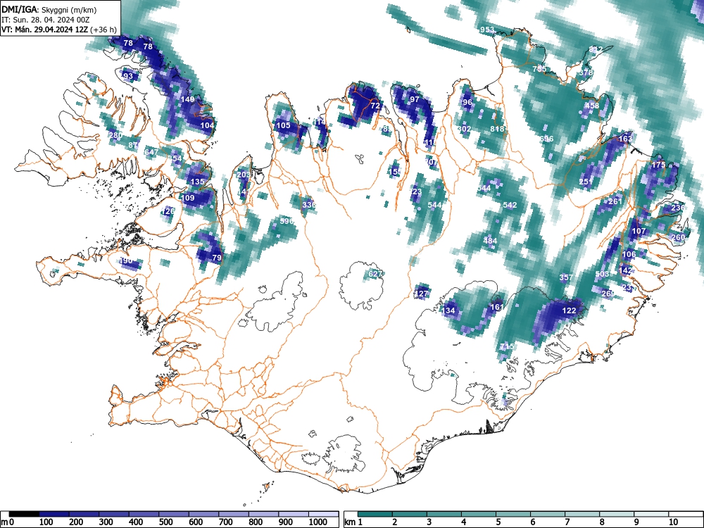Click the visibility value 755 on the map
704x528 pixels.
tap(540, 69)
